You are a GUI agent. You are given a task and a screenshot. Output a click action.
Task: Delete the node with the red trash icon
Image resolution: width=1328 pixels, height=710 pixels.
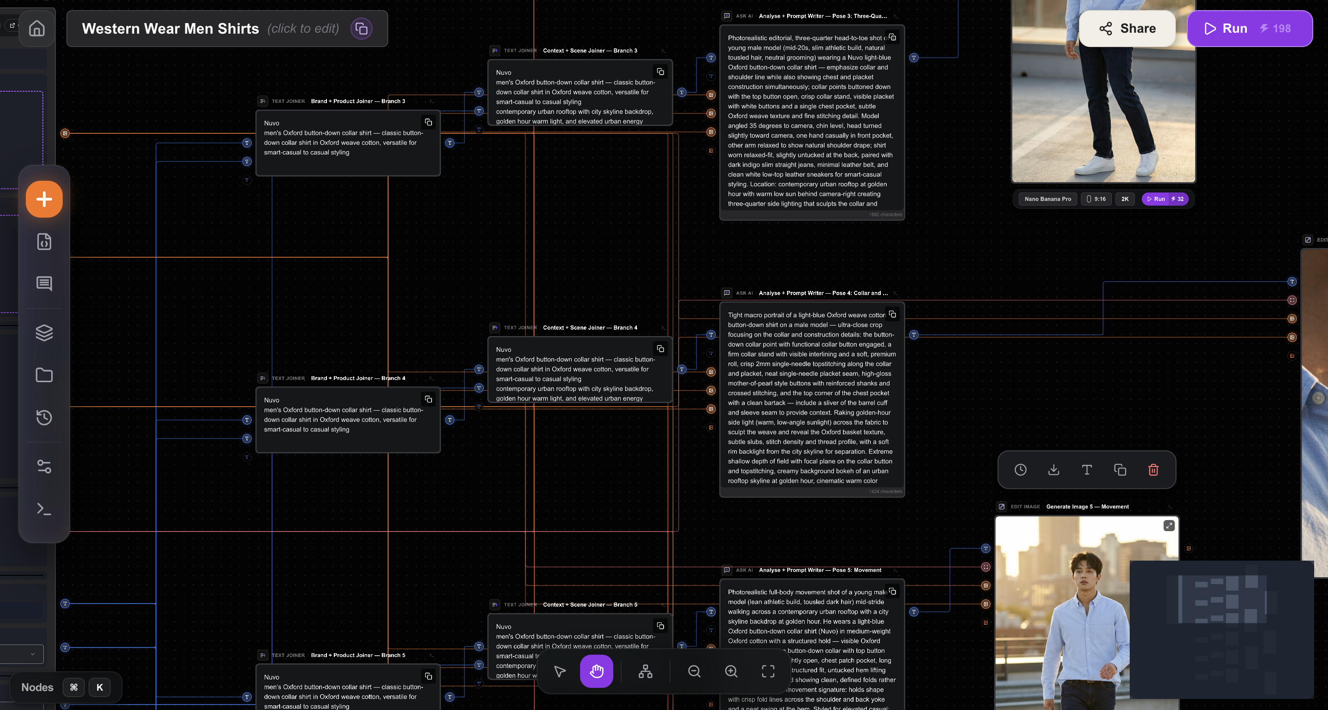pyautogui.click(x=1153, y=470)
